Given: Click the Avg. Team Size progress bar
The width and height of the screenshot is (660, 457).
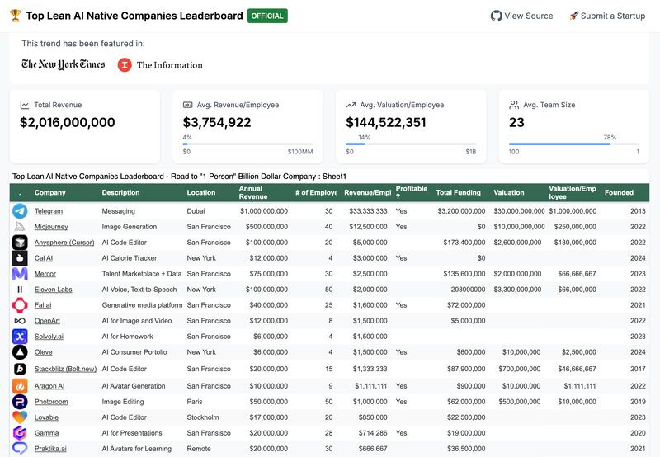Looking at the screenshot, I should (x=573, y=144).
